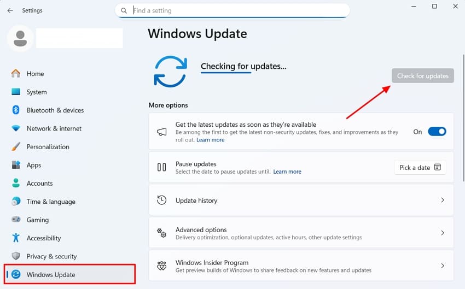465x289 pixels.
Task: Toggle off Get the latest updates switch
Action: pyautogui.click(x=437, y=132)
